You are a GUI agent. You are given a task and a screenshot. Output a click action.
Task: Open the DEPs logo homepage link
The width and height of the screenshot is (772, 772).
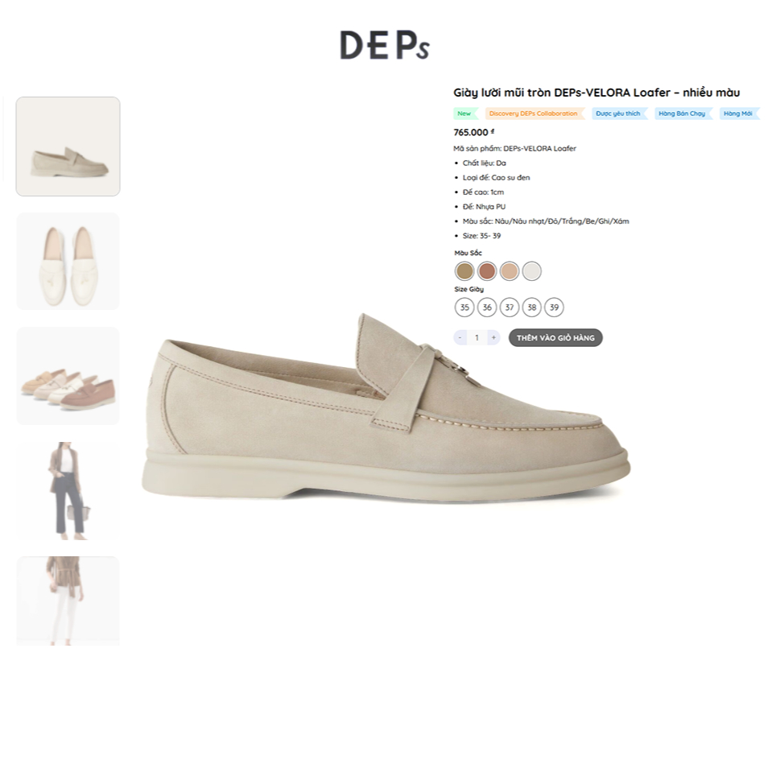(x=385, y=45)
